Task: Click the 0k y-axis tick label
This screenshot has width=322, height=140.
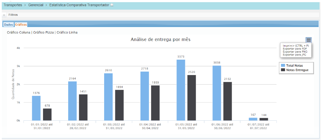Action: 18,121
